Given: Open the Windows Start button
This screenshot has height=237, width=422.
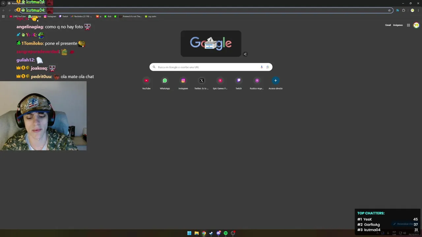Looking at the screenshot, I should [x=189, y=233].
